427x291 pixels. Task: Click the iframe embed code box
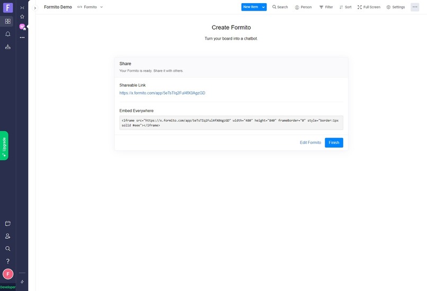231,123
